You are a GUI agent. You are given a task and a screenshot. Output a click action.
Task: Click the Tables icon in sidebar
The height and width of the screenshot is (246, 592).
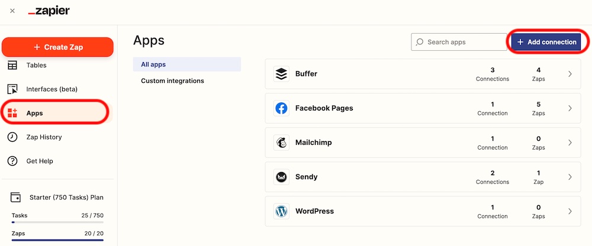point(12,65)
